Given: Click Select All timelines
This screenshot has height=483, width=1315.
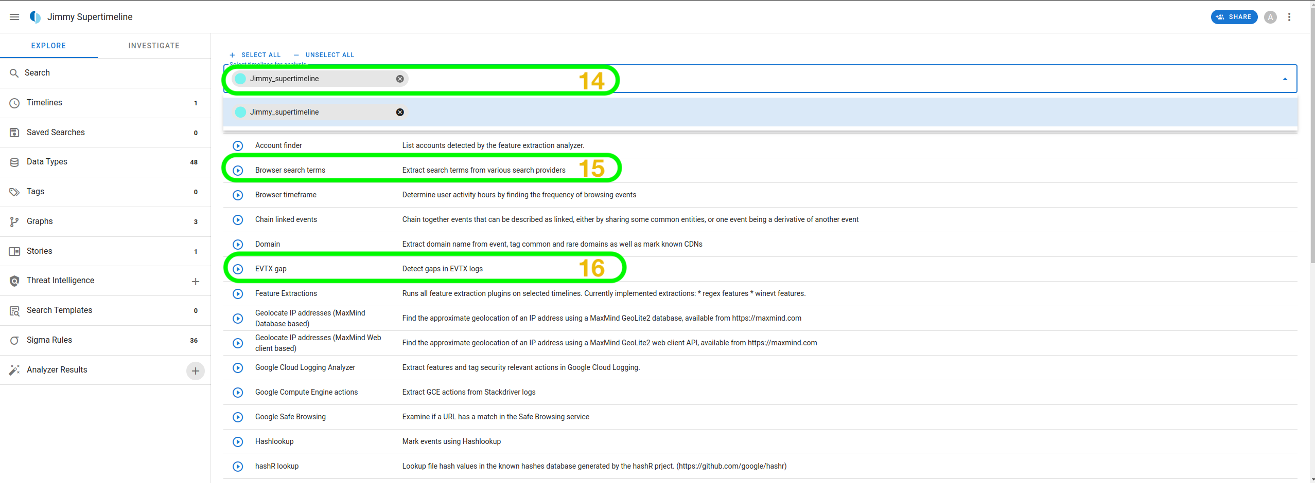Looking at the screenshot, I should pos(255,55).
